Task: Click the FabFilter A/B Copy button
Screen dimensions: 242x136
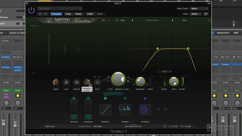Action: pos(123,20)
